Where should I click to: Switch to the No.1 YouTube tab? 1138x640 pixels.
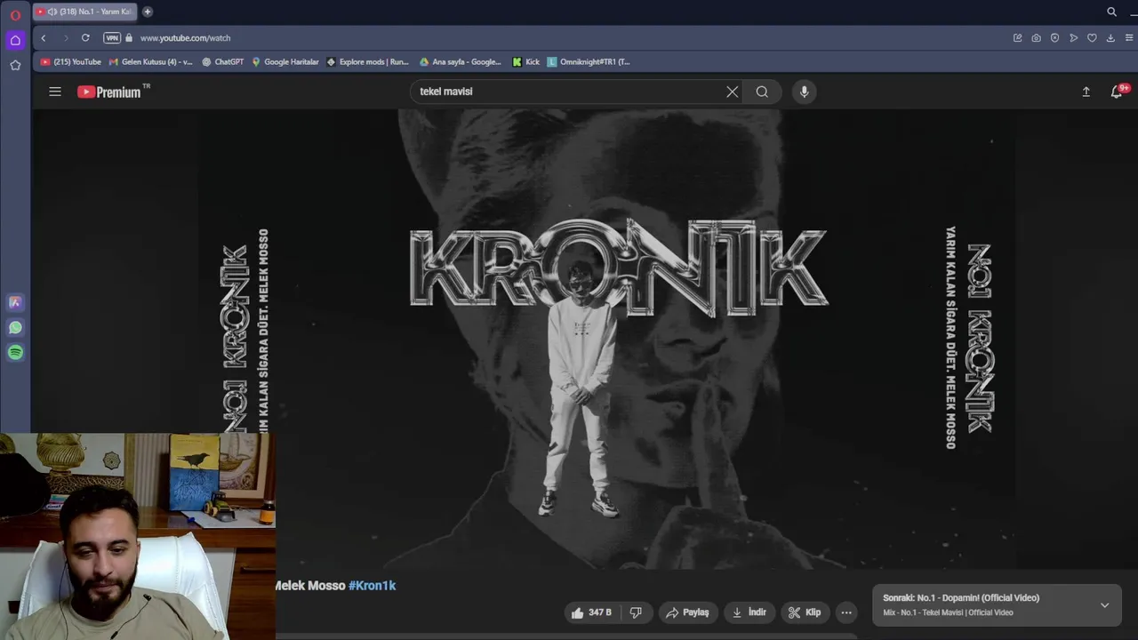[85, 12]
